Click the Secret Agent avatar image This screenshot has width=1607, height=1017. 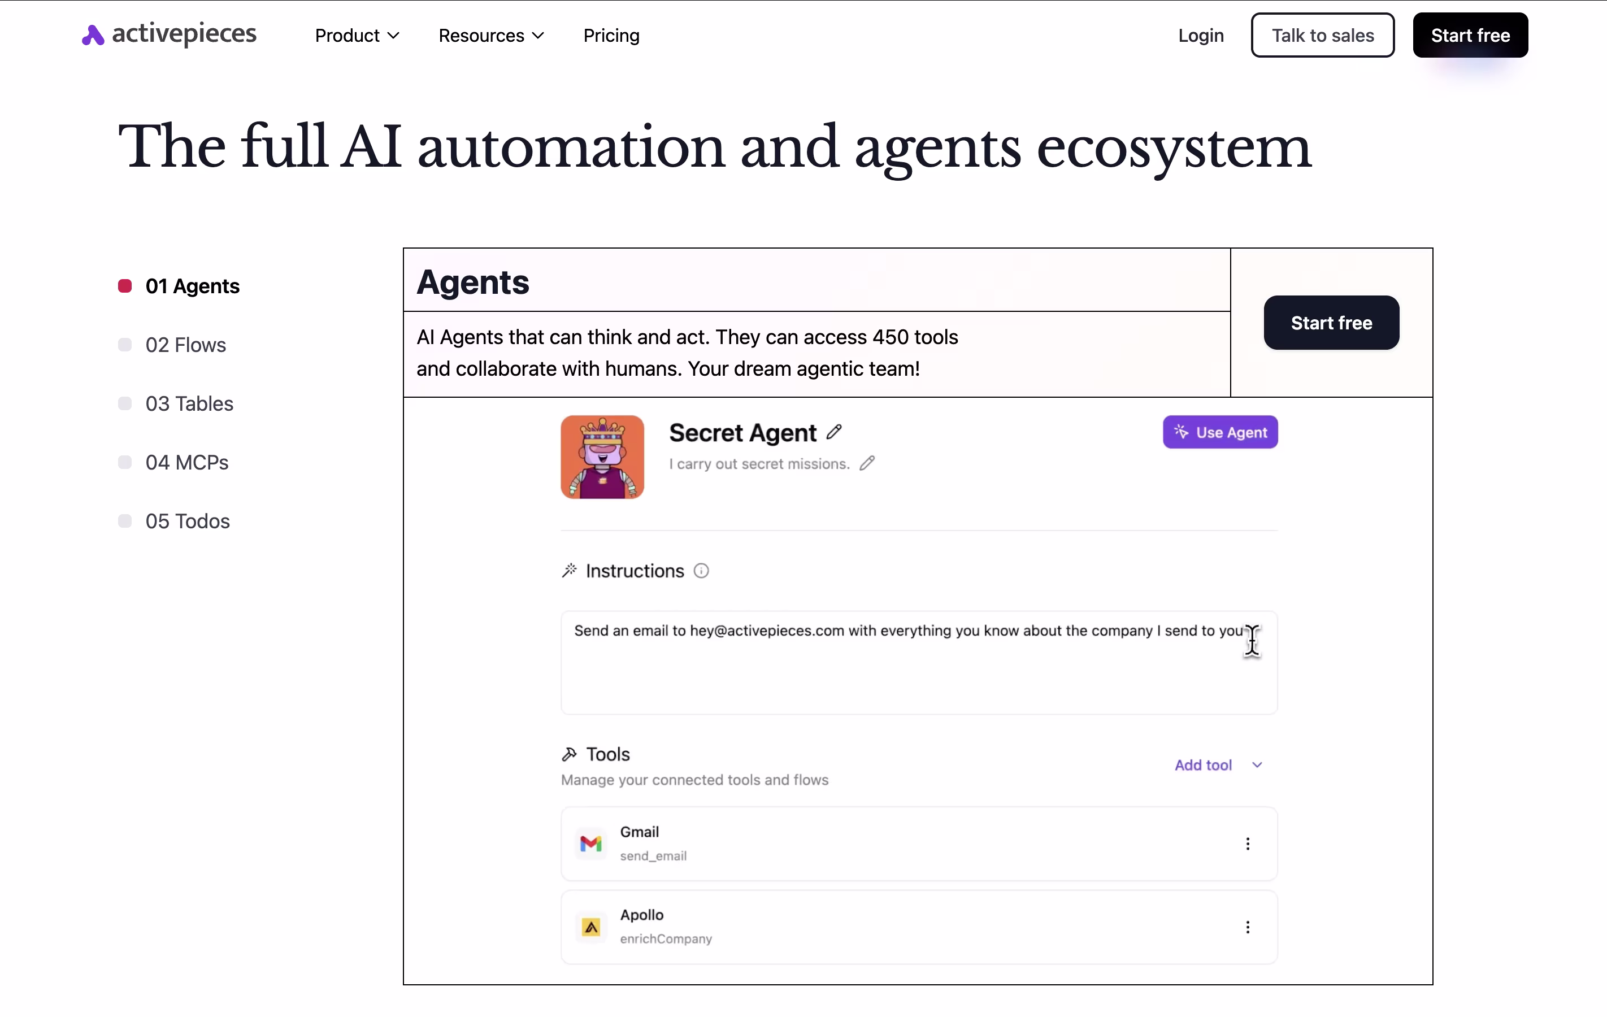(602, 457)
